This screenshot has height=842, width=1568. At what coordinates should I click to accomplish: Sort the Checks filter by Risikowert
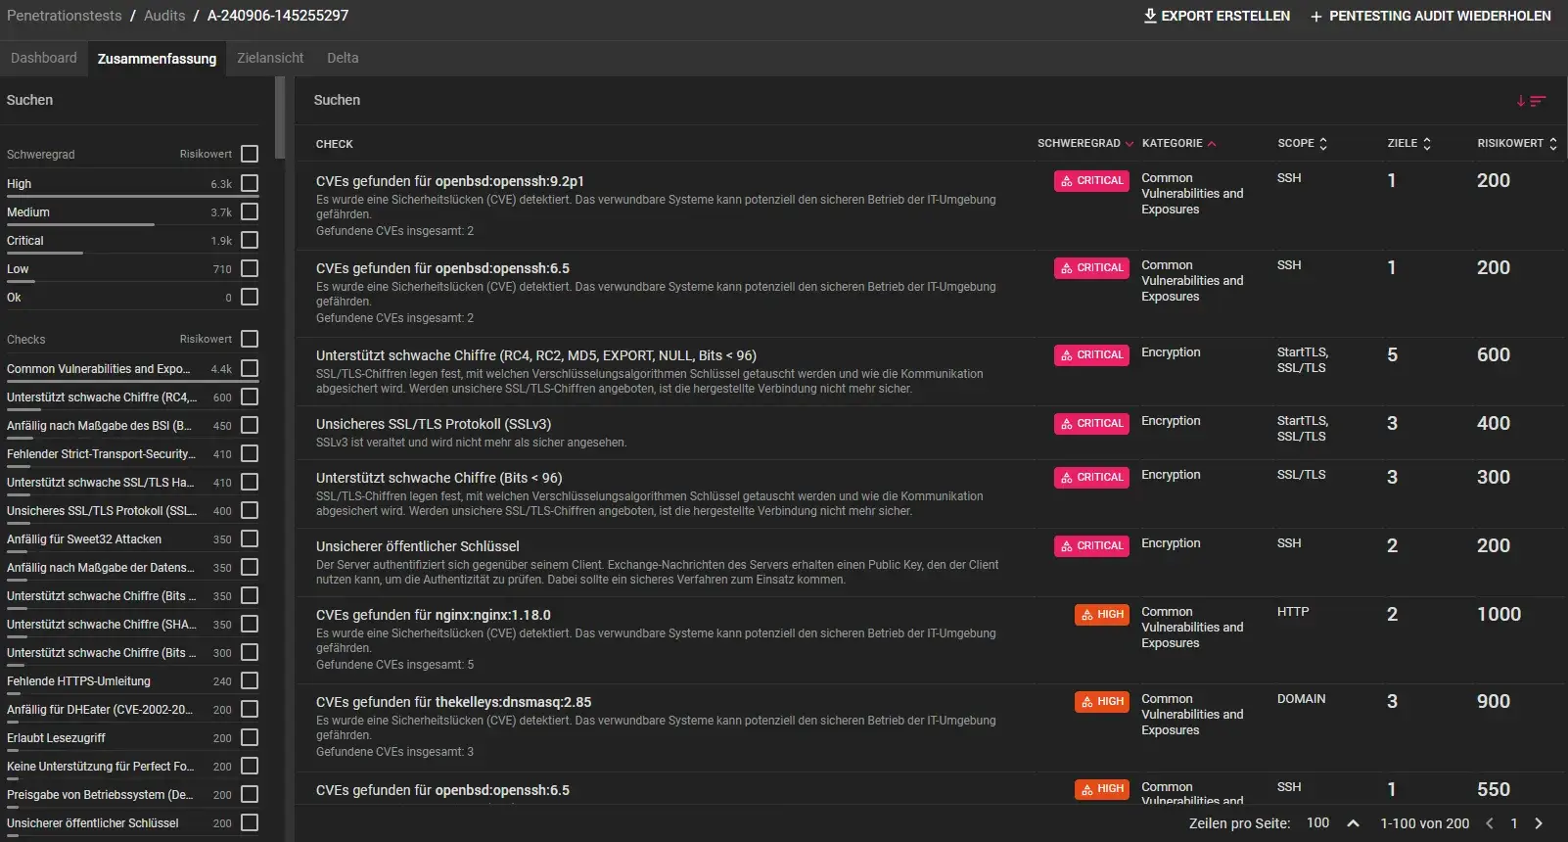click(x=206, y=339)
